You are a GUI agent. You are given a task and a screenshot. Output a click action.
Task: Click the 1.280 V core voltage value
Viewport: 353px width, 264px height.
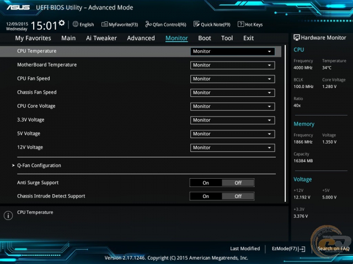coord(329,86)
